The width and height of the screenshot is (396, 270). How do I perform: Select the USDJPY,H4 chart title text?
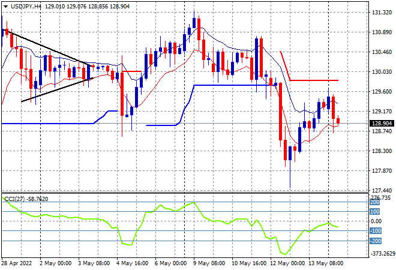point(26,7)
